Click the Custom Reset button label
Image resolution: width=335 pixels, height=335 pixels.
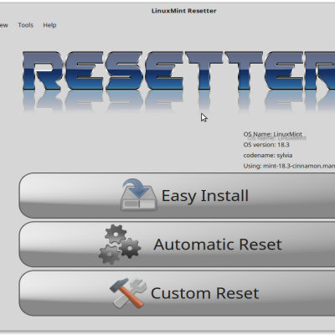point(204,293)
